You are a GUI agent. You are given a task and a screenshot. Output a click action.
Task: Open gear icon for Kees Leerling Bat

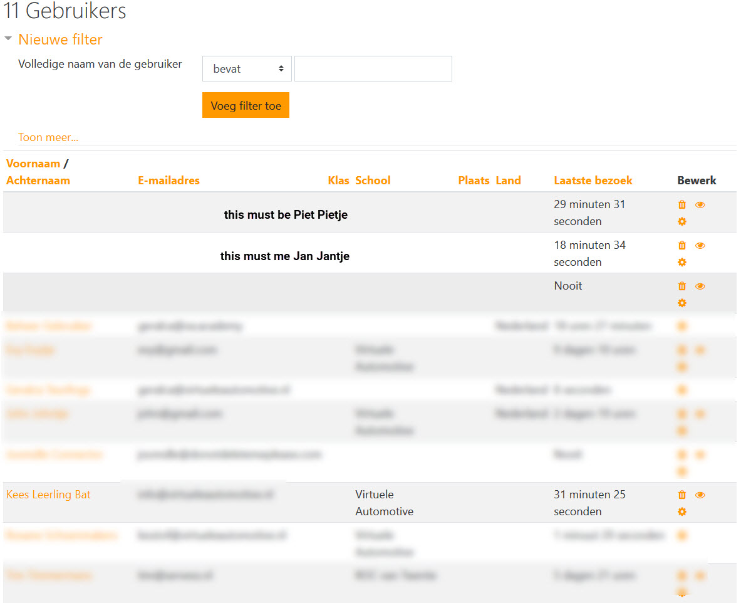[682, 511]
